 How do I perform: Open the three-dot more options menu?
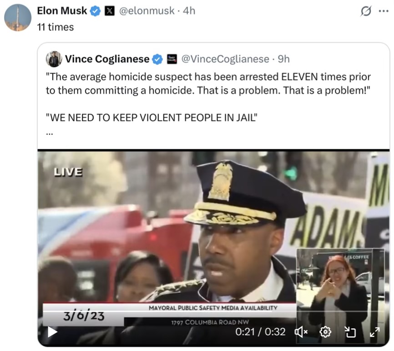pos(384,11)
